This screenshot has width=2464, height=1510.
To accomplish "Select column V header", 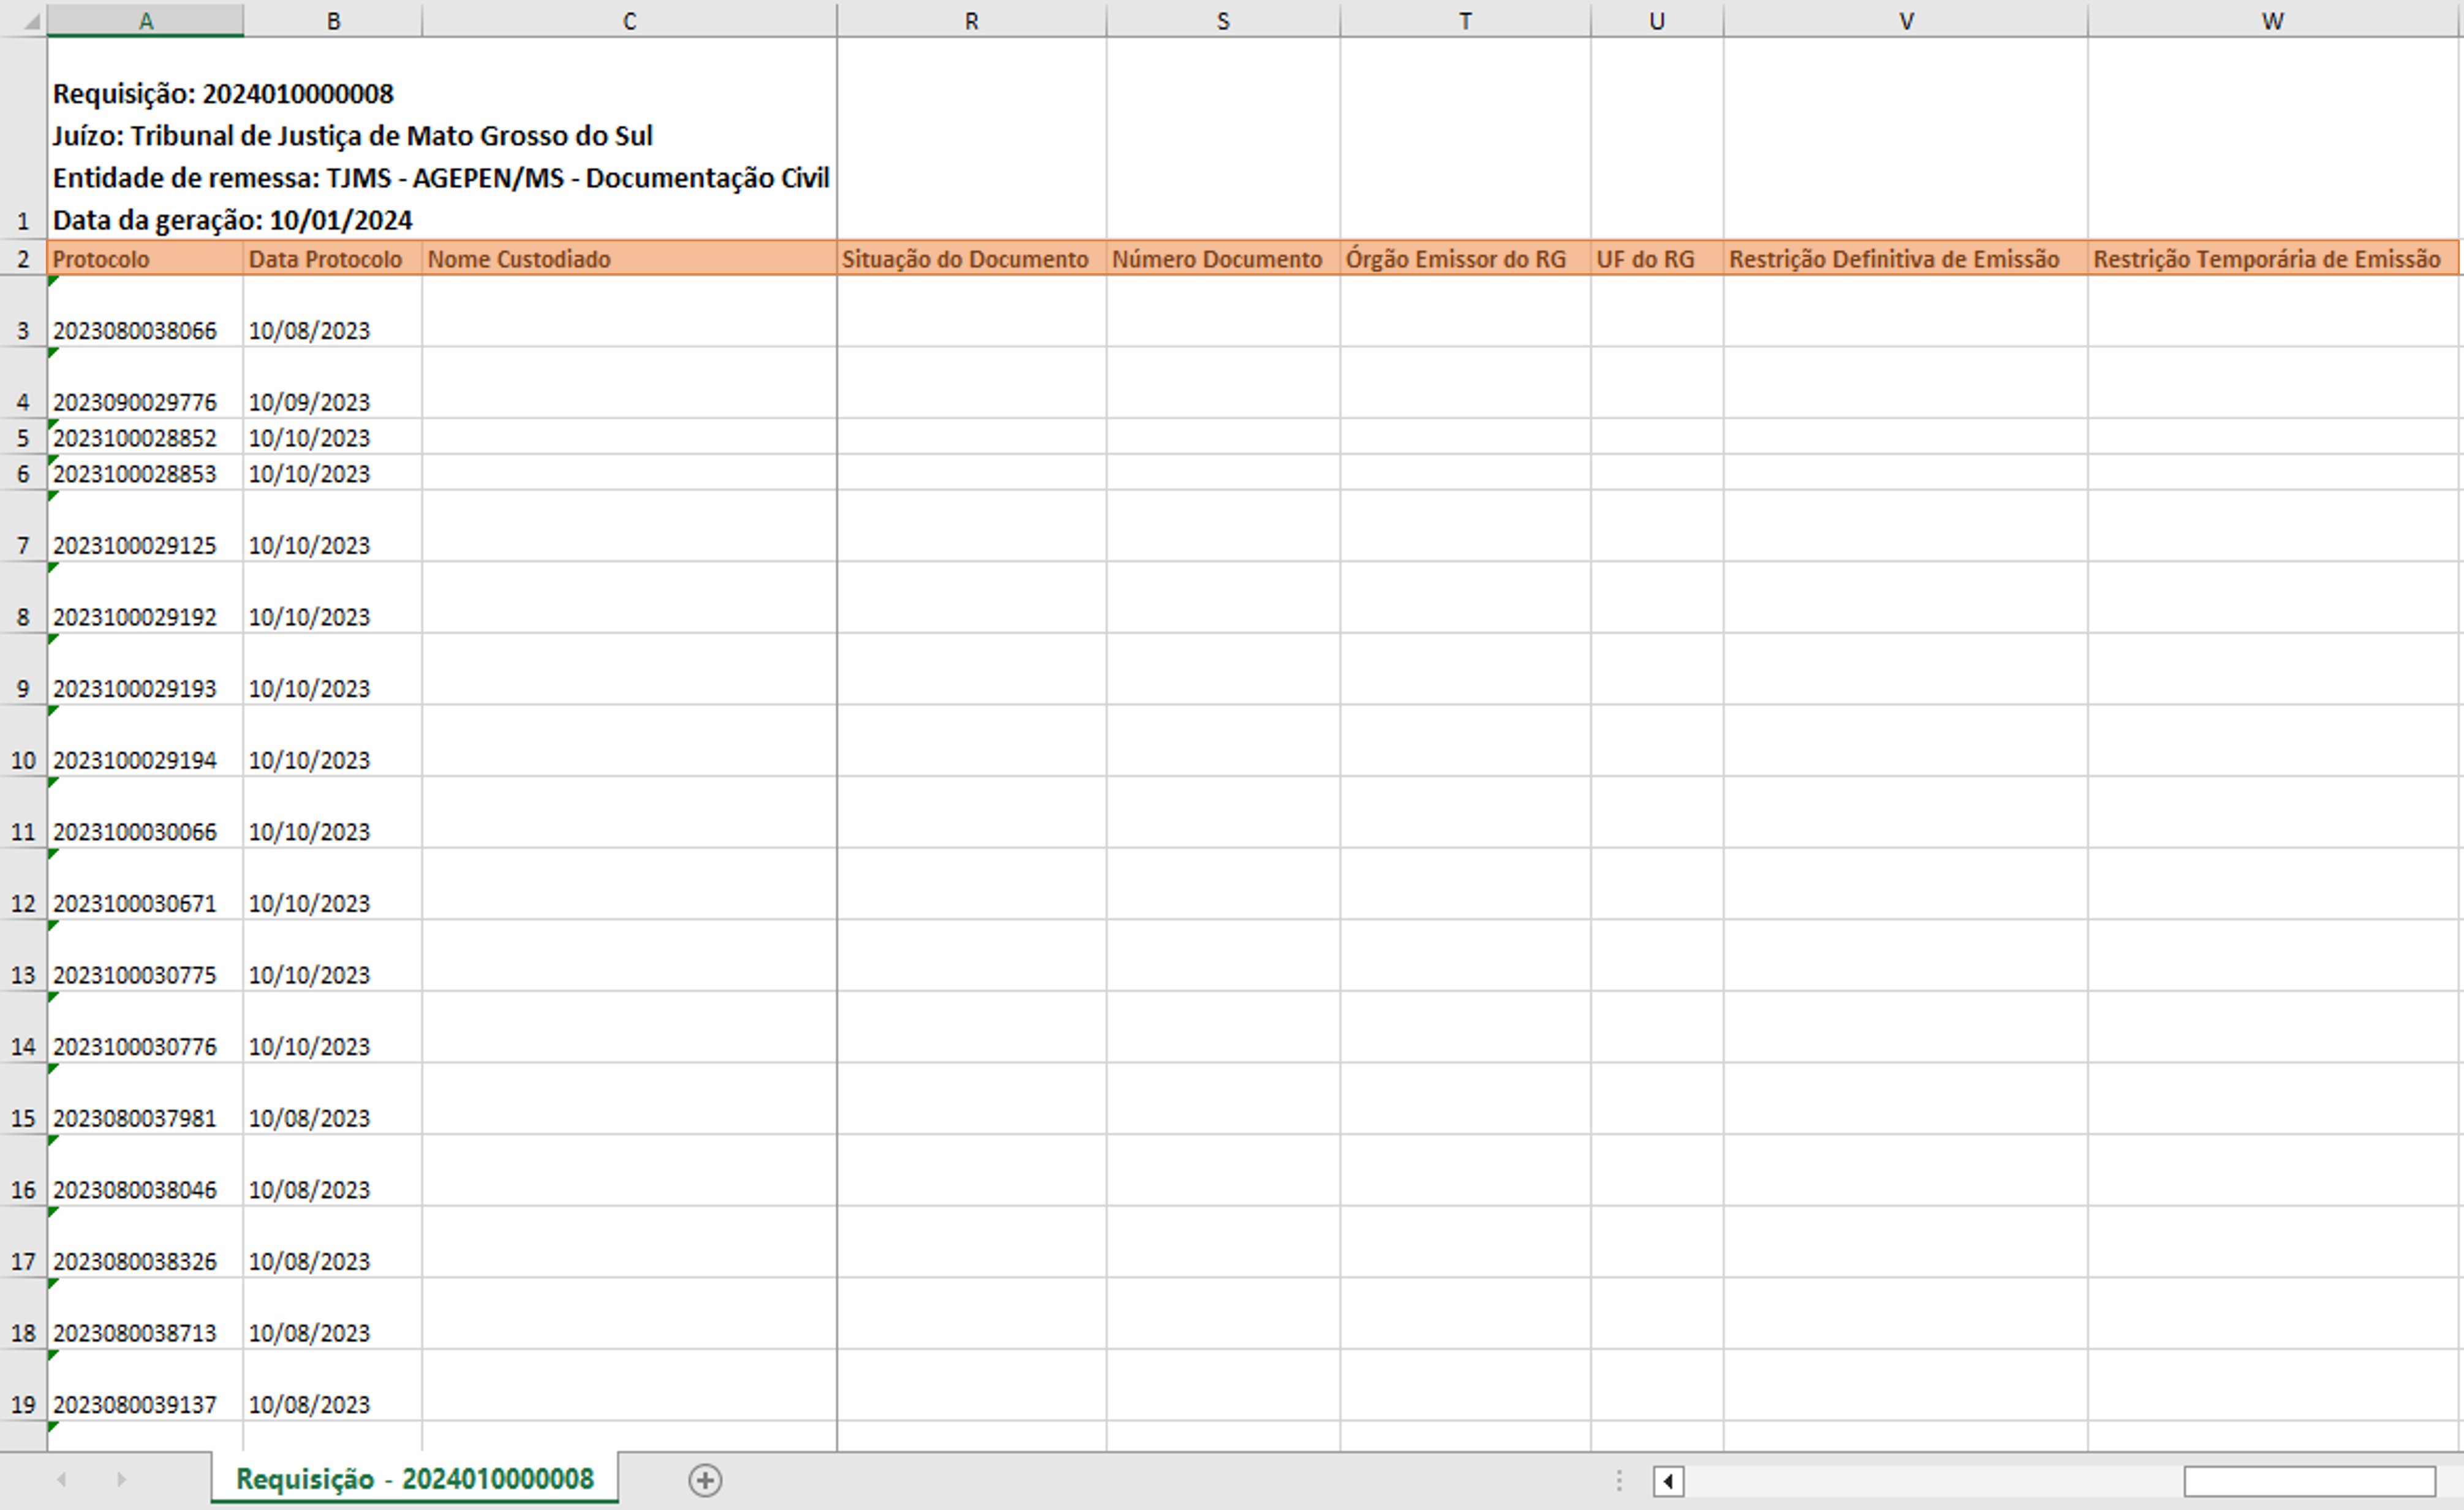I will pos(1906,21).
